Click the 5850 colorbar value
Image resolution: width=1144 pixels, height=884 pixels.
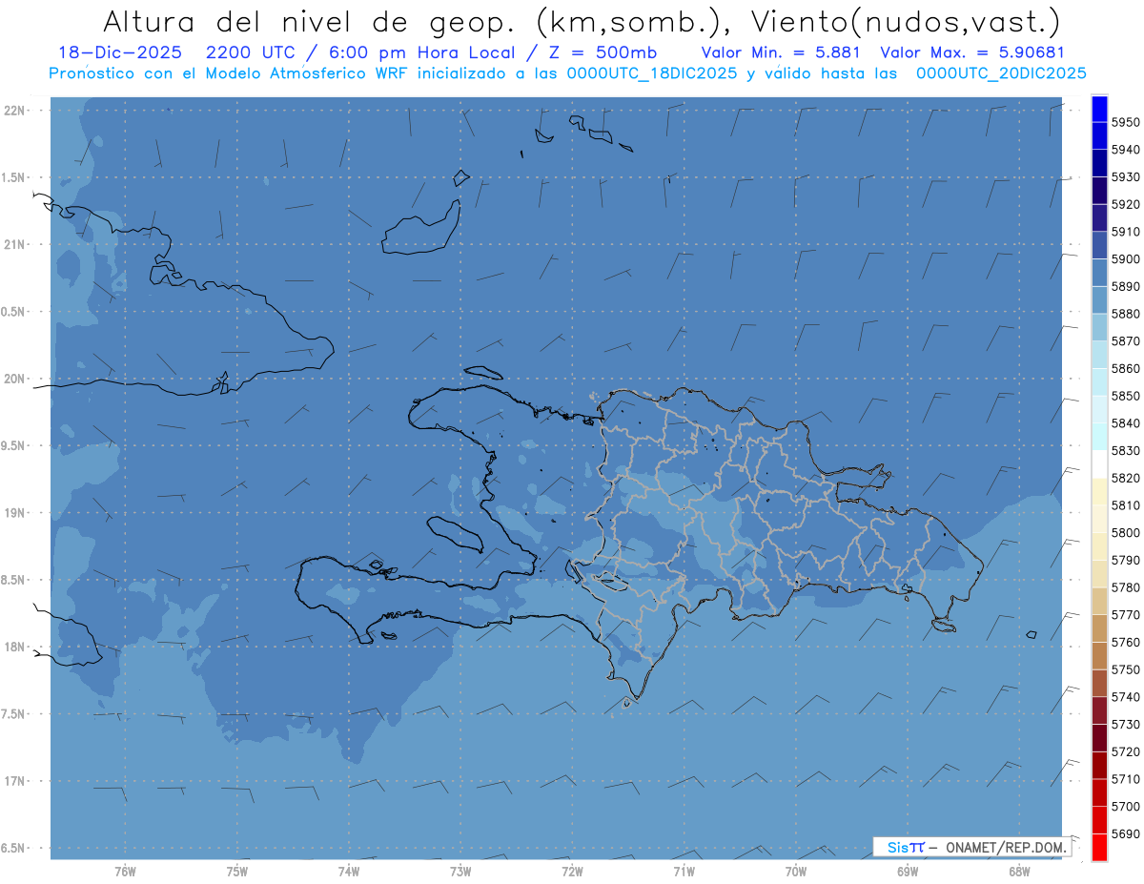pos(1126,396)
